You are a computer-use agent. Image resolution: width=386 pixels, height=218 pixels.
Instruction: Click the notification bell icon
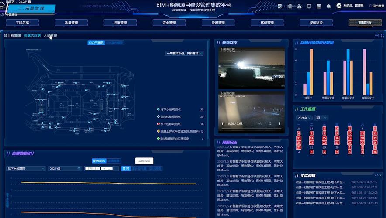329,6
